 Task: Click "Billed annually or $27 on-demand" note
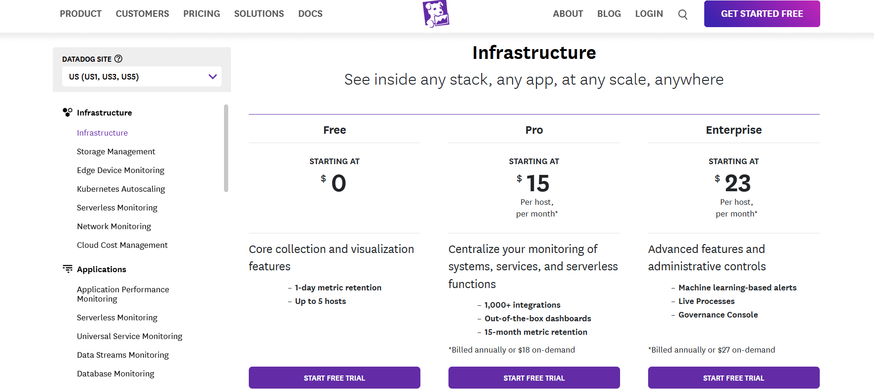[711, 350]
